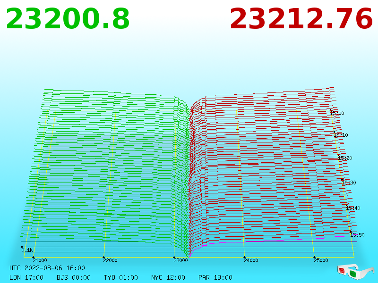Select the 22000 price axis label

coord(110,260)
